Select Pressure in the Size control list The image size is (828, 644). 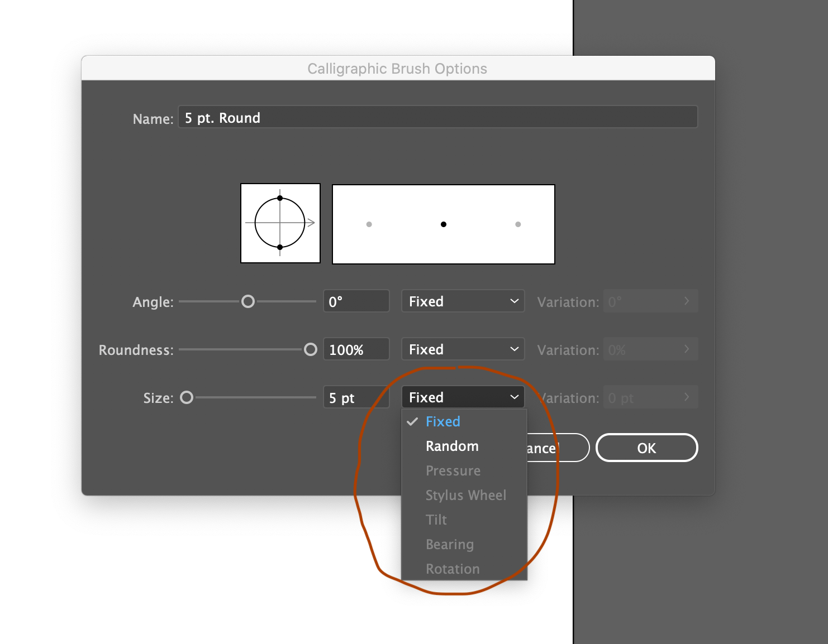click(453, 470)
